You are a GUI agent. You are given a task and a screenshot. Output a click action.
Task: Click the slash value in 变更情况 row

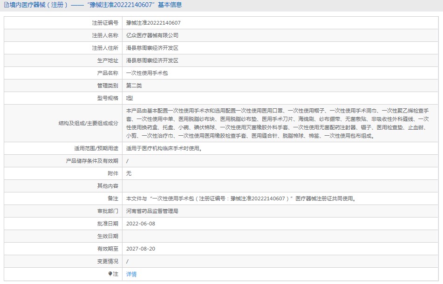pos(127,261)
